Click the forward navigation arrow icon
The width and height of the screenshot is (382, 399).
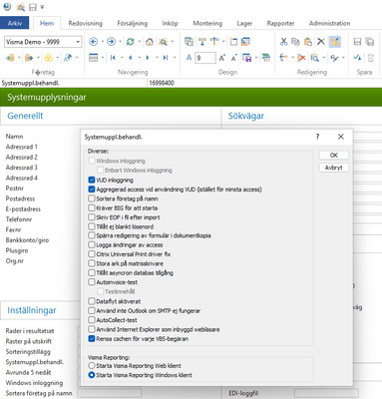[112, 42]
